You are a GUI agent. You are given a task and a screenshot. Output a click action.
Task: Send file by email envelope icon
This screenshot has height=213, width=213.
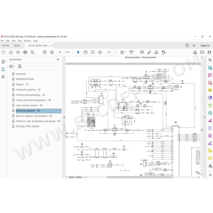[x=202, y=52]
